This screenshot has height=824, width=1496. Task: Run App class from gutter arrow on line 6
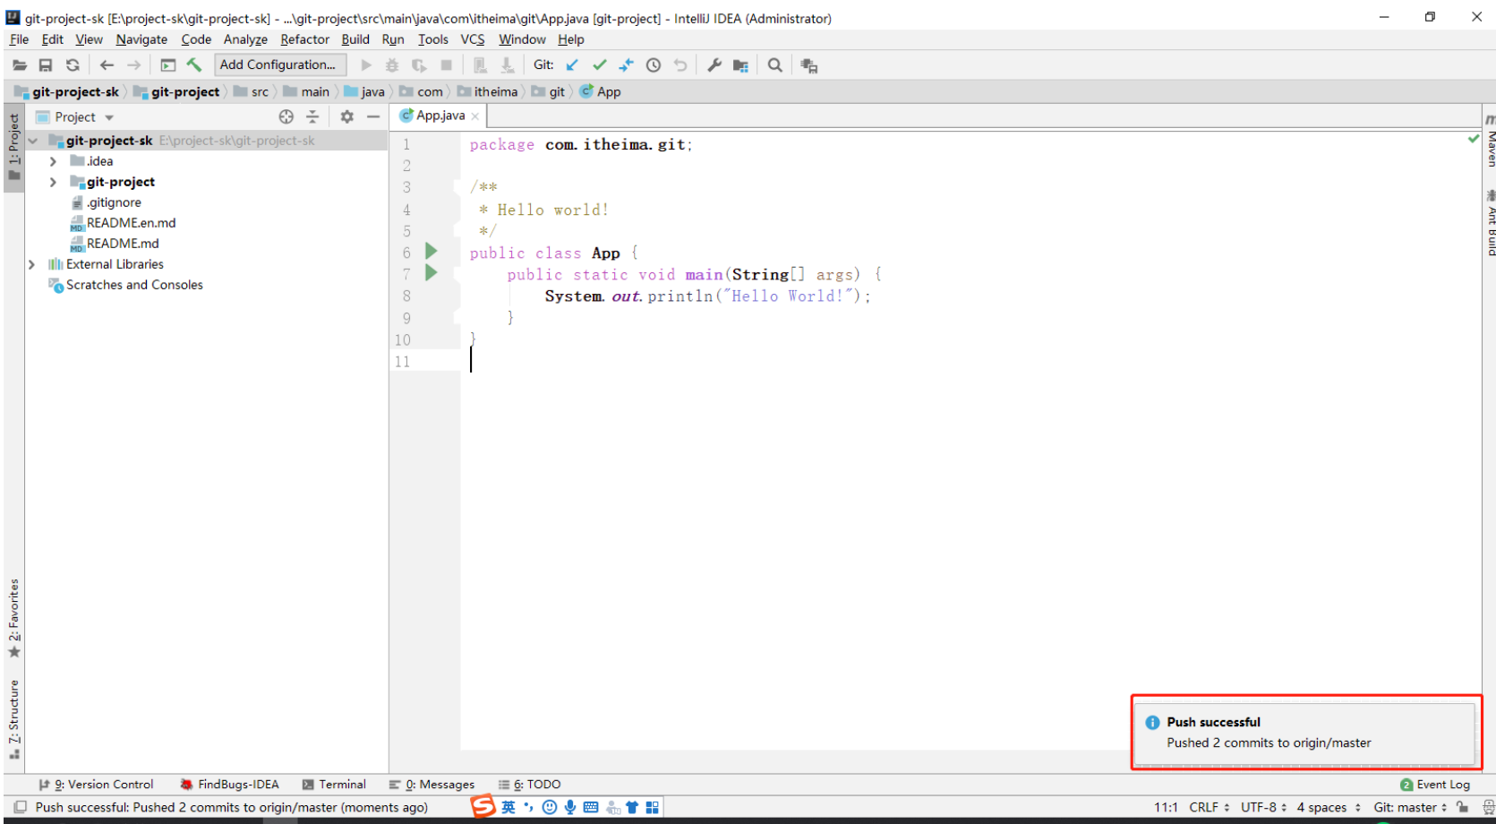point(432,252)
